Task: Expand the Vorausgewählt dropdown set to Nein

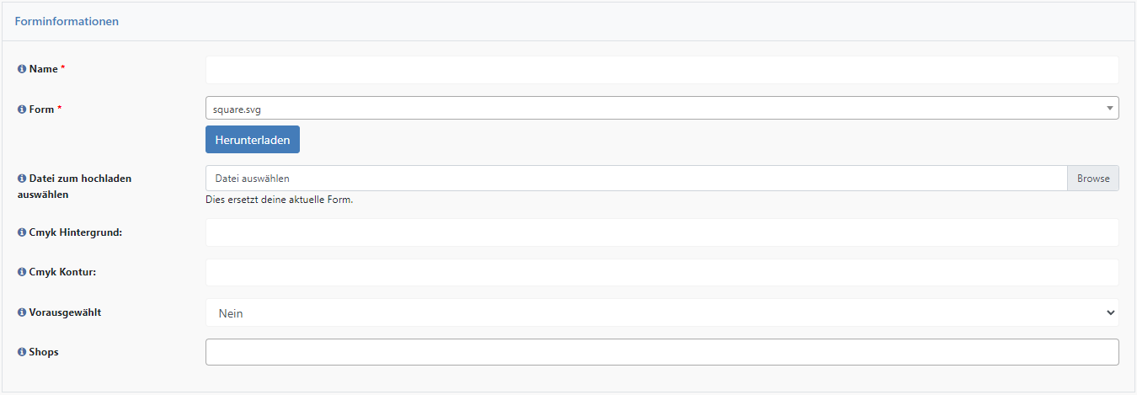Action: (x=662, y=312)
